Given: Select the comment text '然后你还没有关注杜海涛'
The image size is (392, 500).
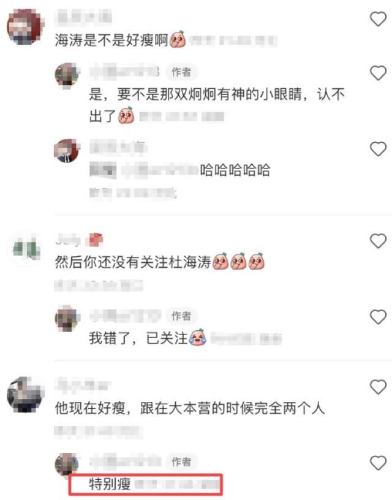Looking at the screenshot, I should click(x=133, y=262).
